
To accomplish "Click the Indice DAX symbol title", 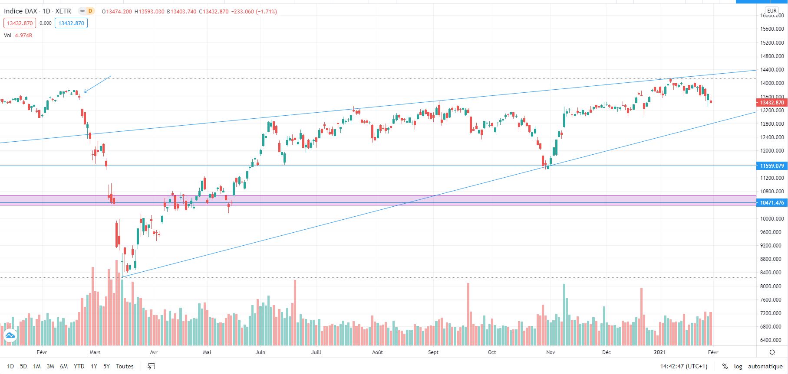I will (x=20, y=11).
